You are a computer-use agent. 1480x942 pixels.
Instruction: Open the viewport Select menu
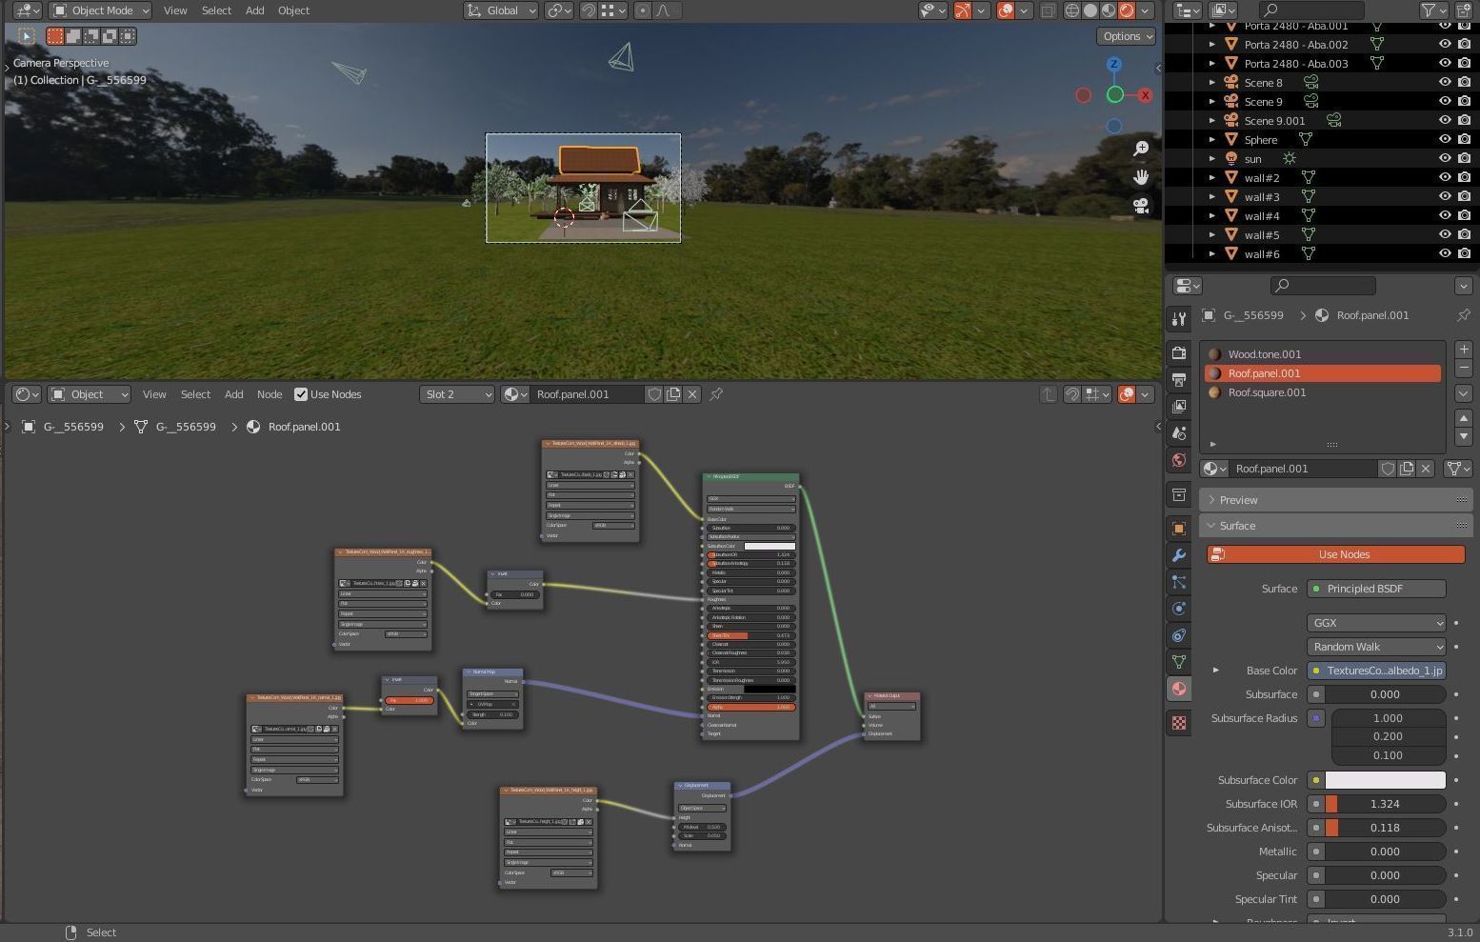click(216, 10)
